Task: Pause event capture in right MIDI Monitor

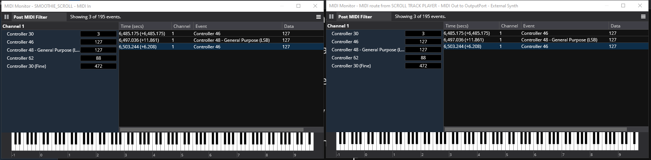Action: 331,16
